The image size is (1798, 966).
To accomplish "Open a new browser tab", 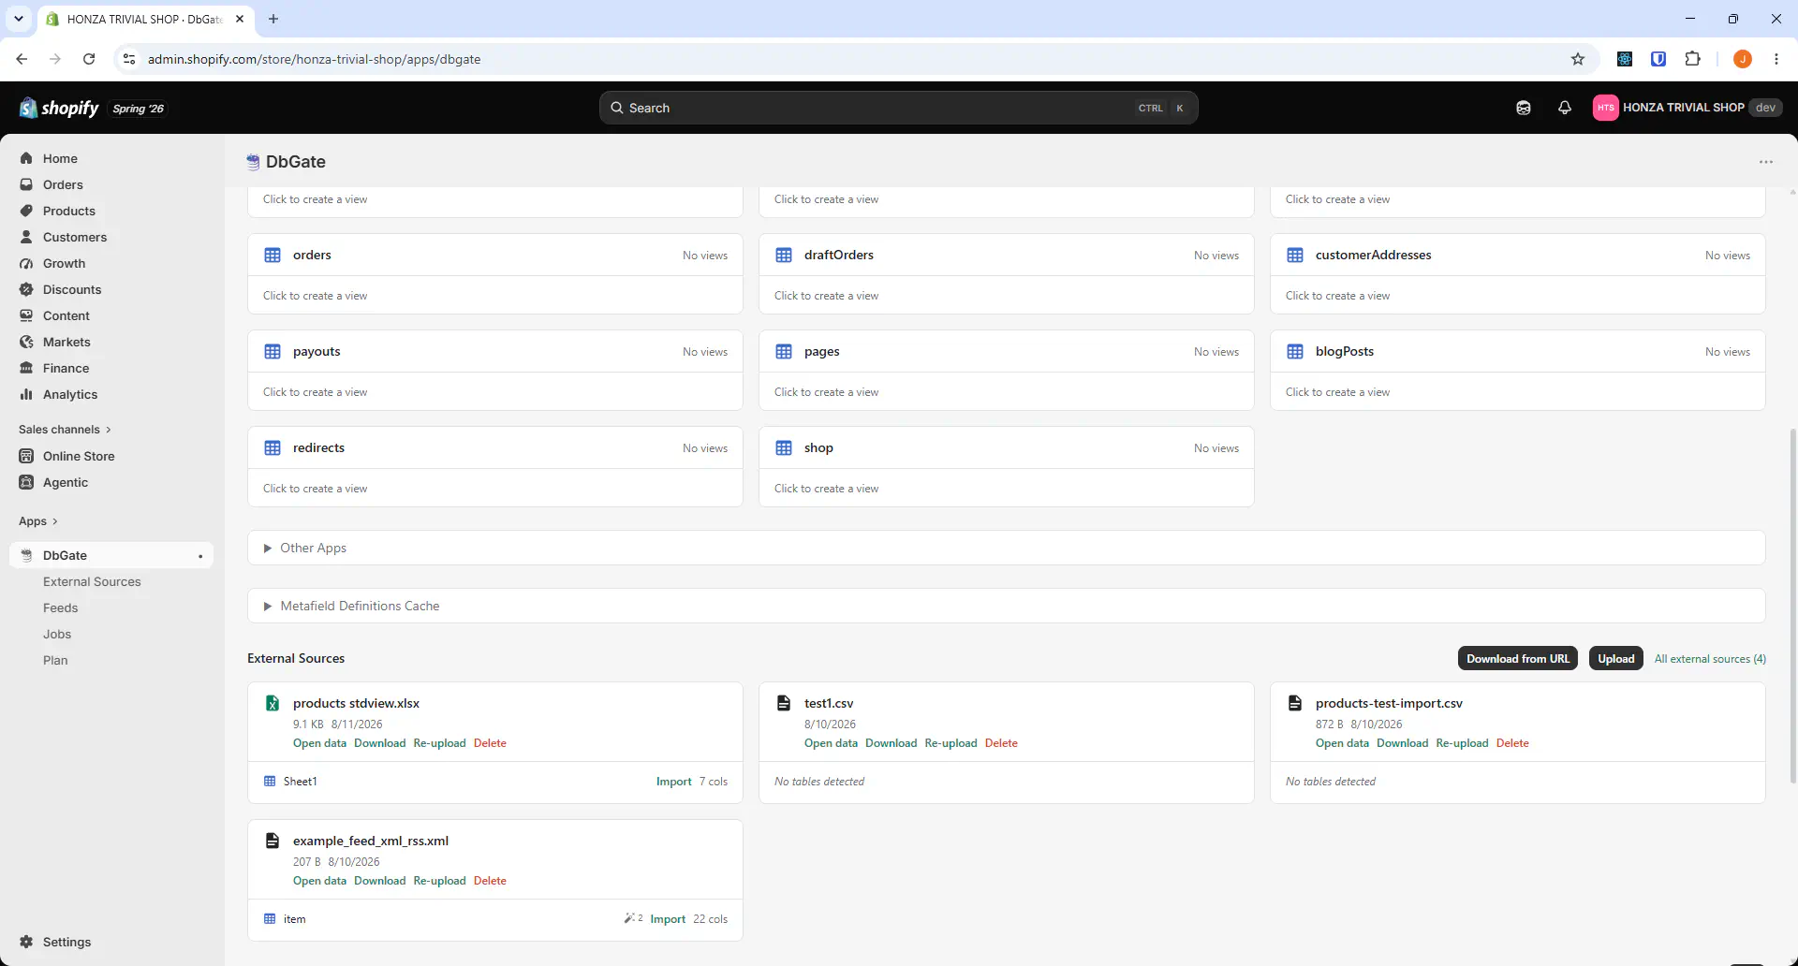I will [x=273, y=19].
